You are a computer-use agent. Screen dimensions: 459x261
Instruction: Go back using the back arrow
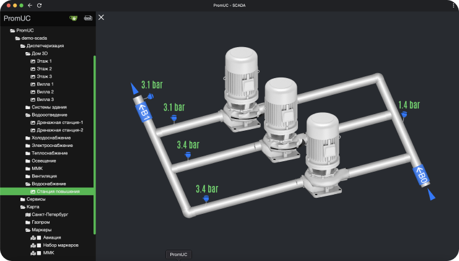[x=30, y=5]
